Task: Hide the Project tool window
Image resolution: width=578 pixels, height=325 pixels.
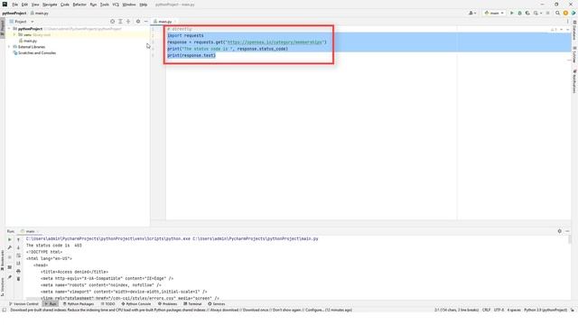Action: (x=146, y=22)
